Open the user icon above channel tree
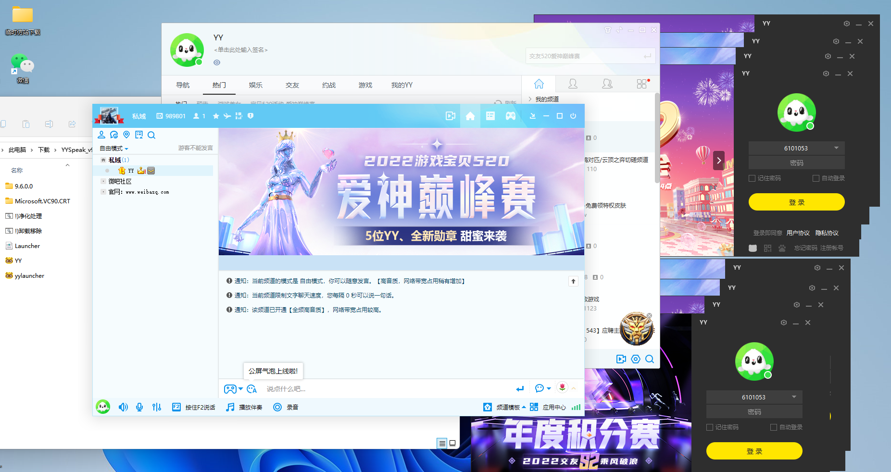 pos(101,135)
